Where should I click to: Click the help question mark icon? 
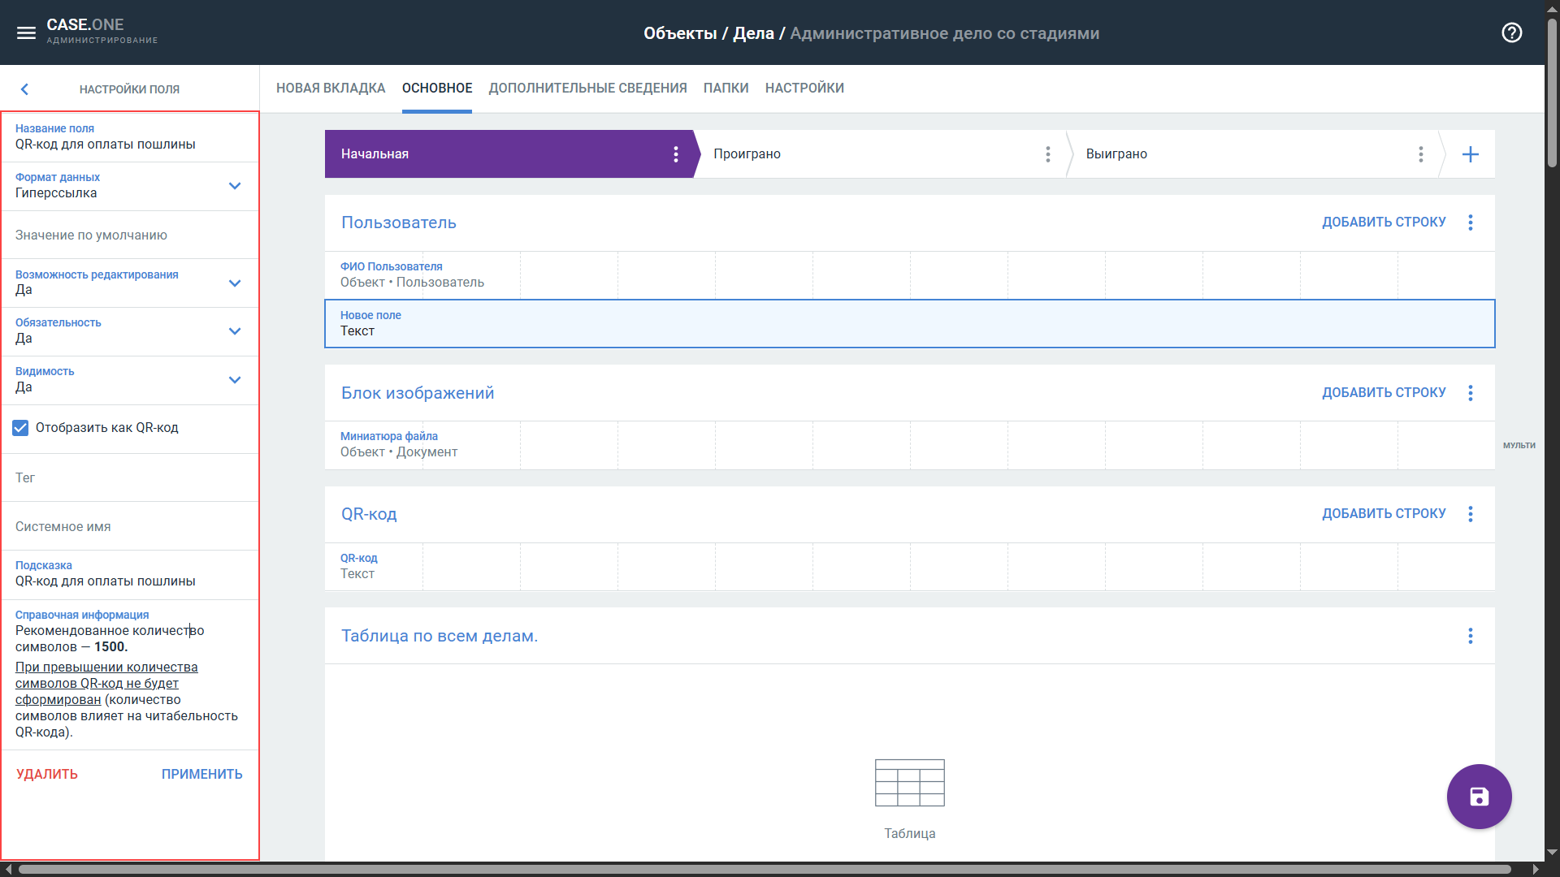(x=1511, y=32)
